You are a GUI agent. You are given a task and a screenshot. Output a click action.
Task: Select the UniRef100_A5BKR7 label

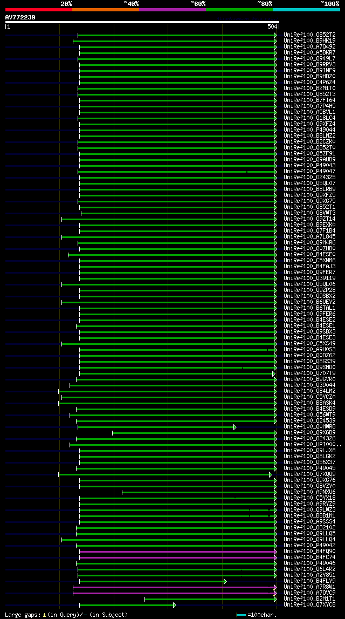click(x=309, y=52)
